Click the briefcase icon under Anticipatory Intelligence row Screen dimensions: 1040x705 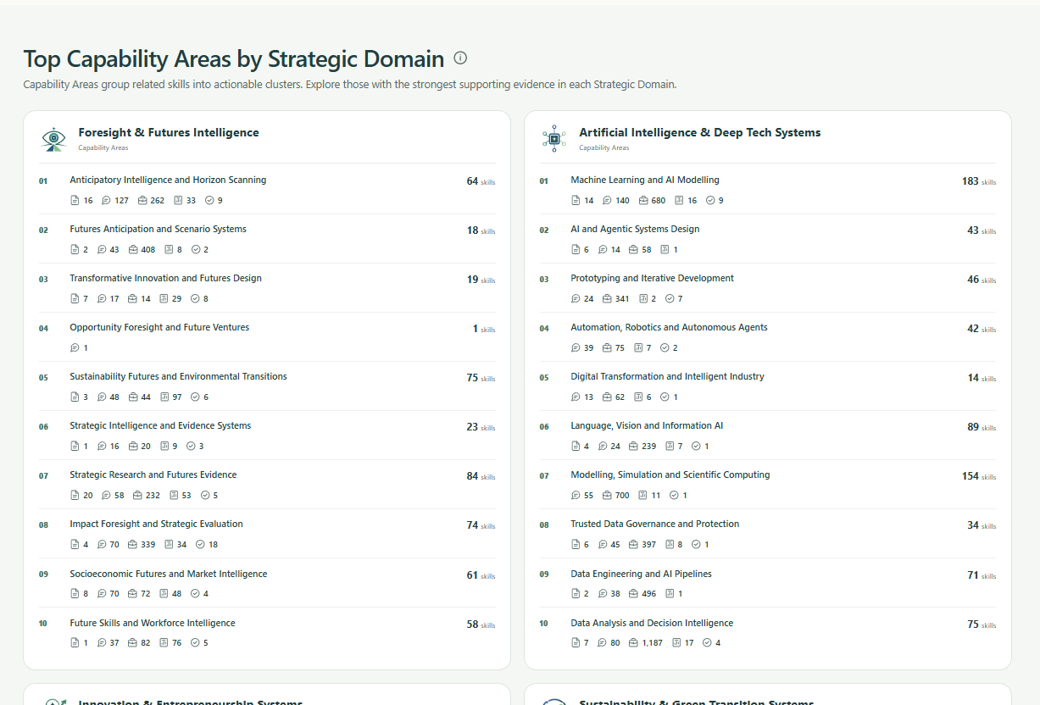141,201
